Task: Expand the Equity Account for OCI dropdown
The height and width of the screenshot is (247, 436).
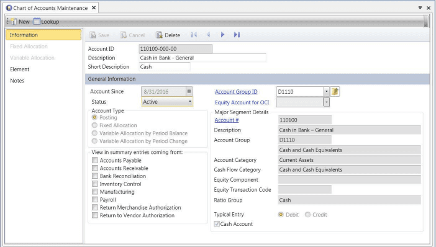Action: pos(327,102)
